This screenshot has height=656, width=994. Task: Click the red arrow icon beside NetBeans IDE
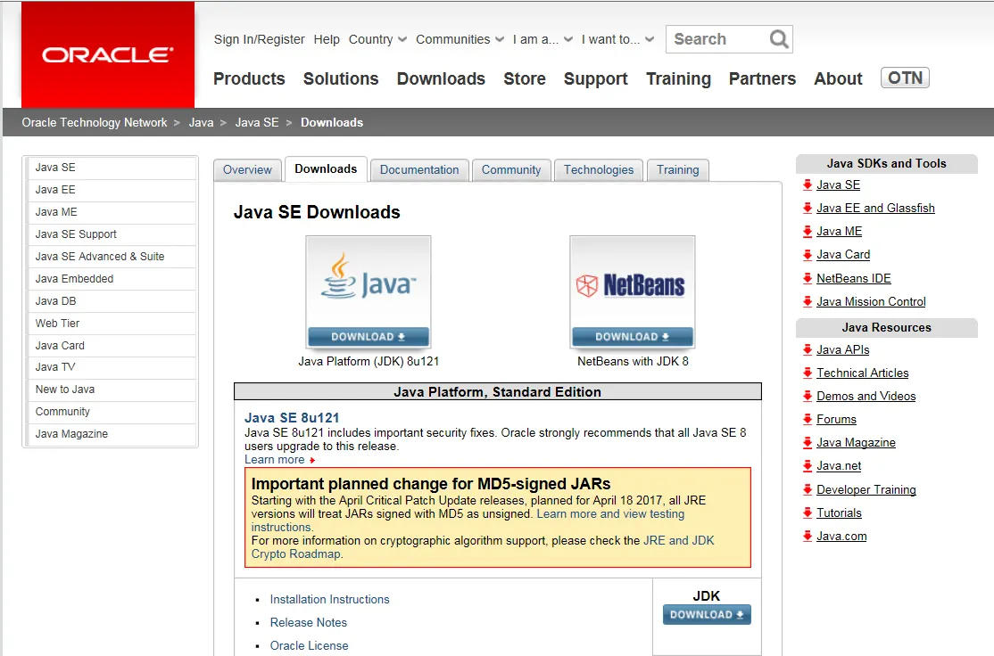pyautogui.click(x=807, y=278)
